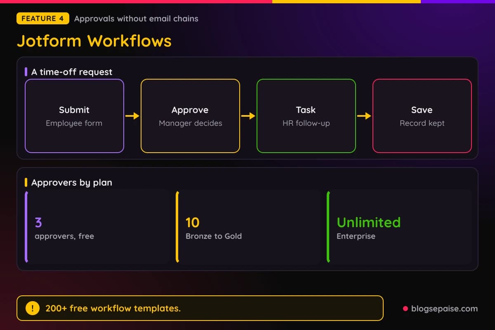
Task: Select the Approve Manager decides card
Action: [x=190, y=116]
